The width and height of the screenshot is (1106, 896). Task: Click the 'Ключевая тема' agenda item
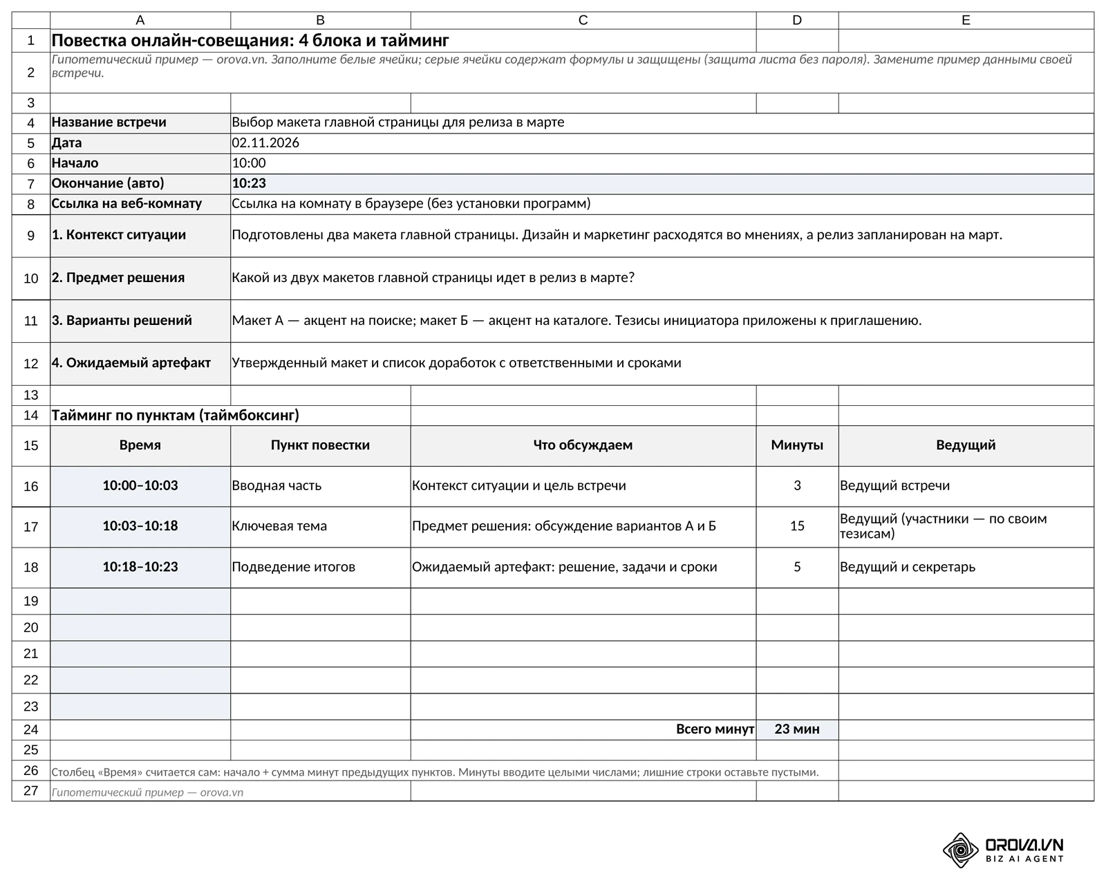point(320,527)
